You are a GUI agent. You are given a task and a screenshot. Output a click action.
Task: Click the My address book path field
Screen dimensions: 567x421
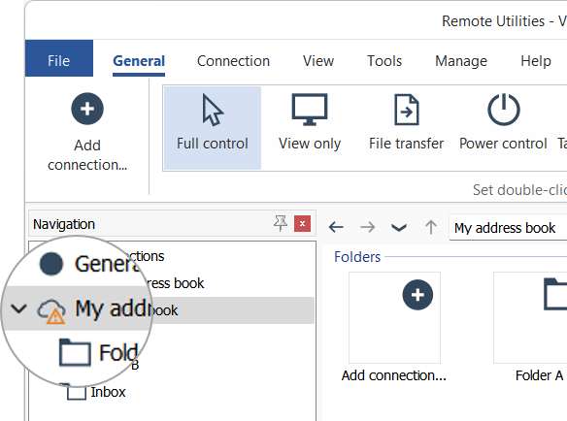tap(508, 228)
